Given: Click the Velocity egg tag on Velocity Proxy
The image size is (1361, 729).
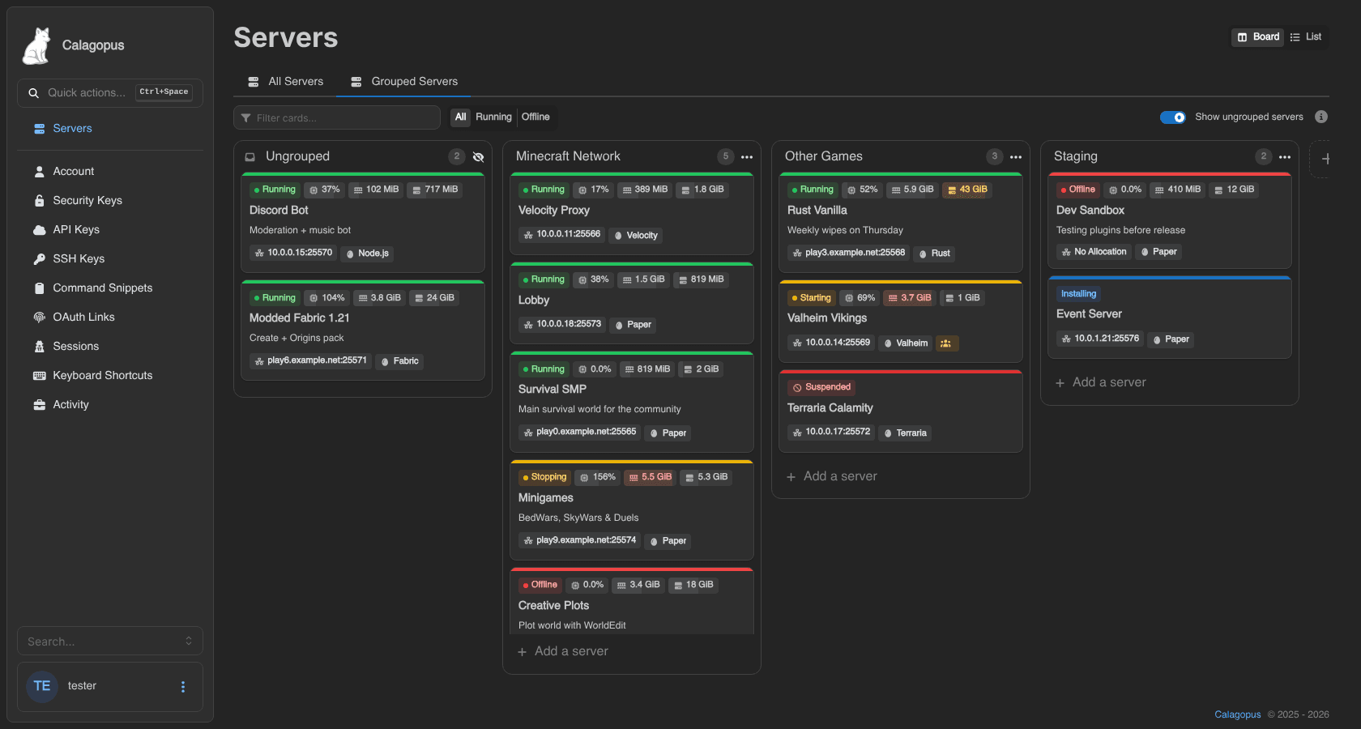Looking at the screenshot, I should coord(636,236).
